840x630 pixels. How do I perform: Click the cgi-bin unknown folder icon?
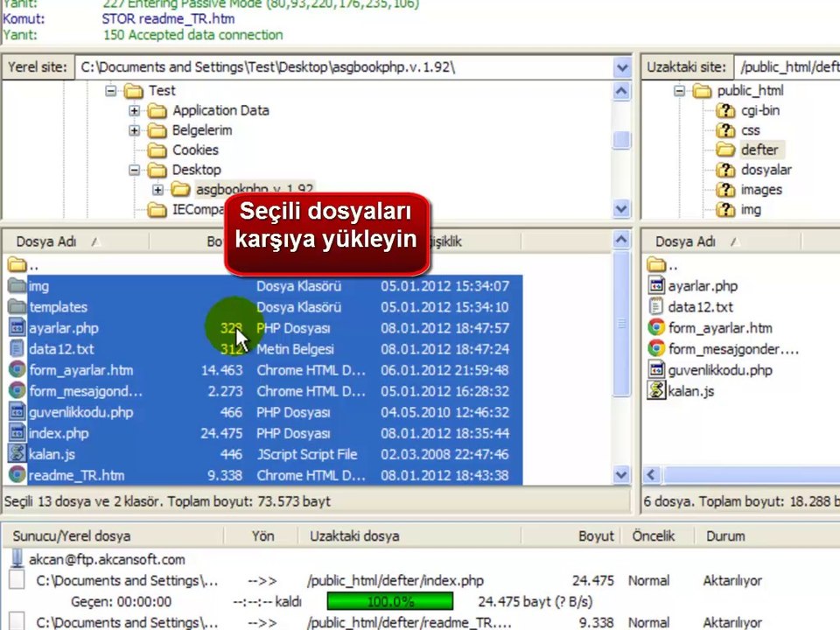(x=725, y=110)
